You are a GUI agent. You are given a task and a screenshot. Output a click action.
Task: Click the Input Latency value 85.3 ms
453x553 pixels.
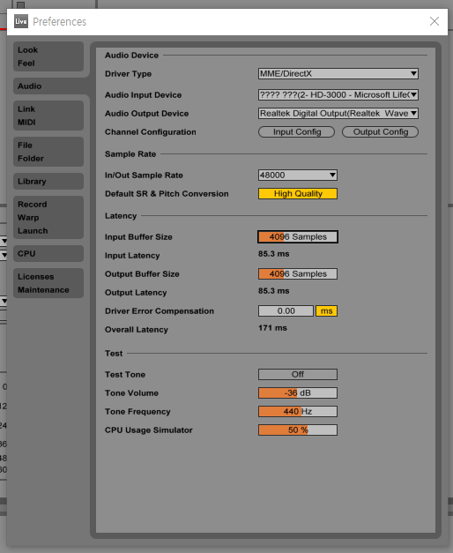(x=273, y=254)
